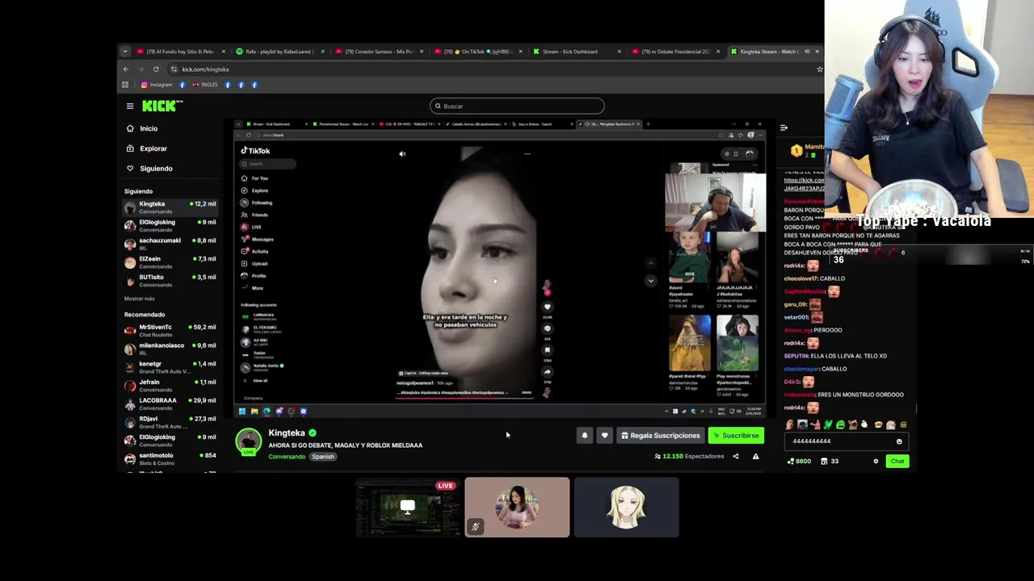Click the Spanish language tag

(x=322, y=457)
